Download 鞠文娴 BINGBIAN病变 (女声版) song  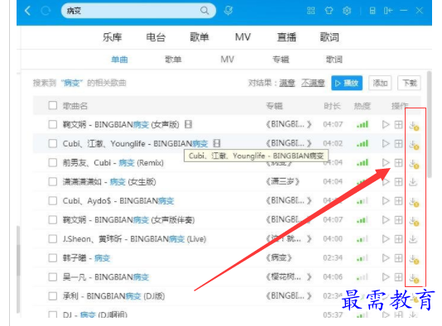(414, 126)
